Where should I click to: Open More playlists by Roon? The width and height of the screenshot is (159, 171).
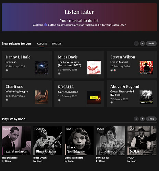[x=151, y=119]
